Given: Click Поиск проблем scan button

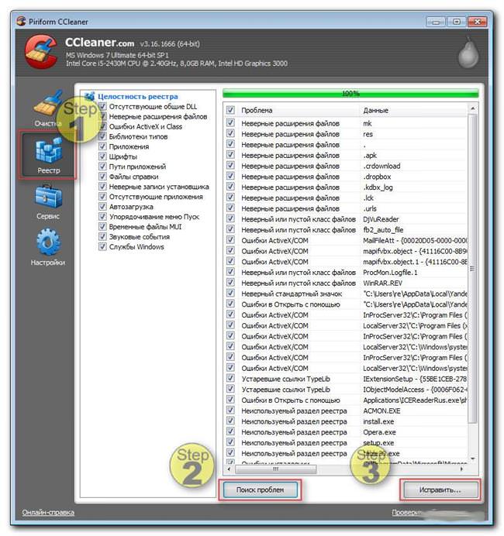Looking at the screenshot, I should 261,490.
